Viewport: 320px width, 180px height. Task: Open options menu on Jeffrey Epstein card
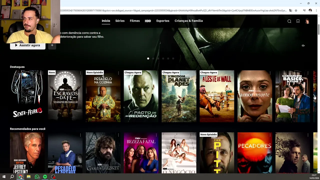pos(42,135)
